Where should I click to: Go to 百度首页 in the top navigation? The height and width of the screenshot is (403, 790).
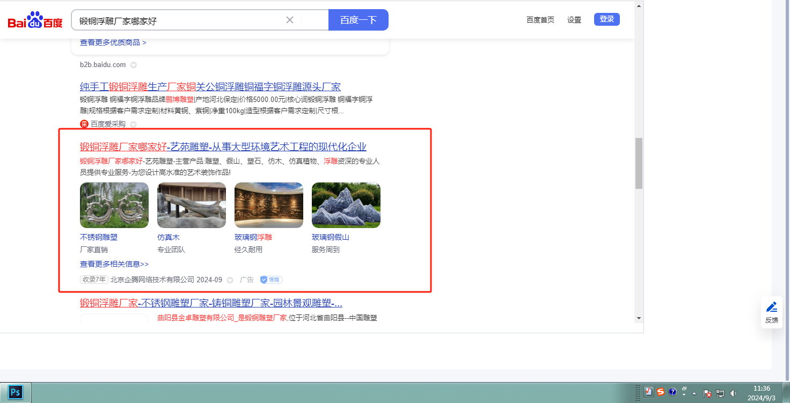click(x=540, y=20)
